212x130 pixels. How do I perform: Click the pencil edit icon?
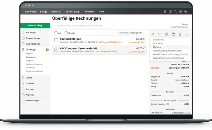tap(153, 34)
